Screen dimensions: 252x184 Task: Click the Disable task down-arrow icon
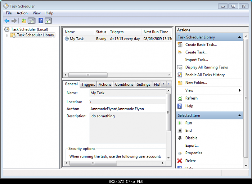pyautogui.click(x=180, y=138)
